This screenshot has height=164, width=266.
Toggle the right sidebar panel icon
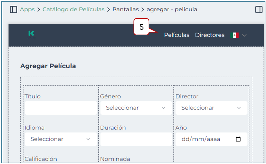(259, 10)
